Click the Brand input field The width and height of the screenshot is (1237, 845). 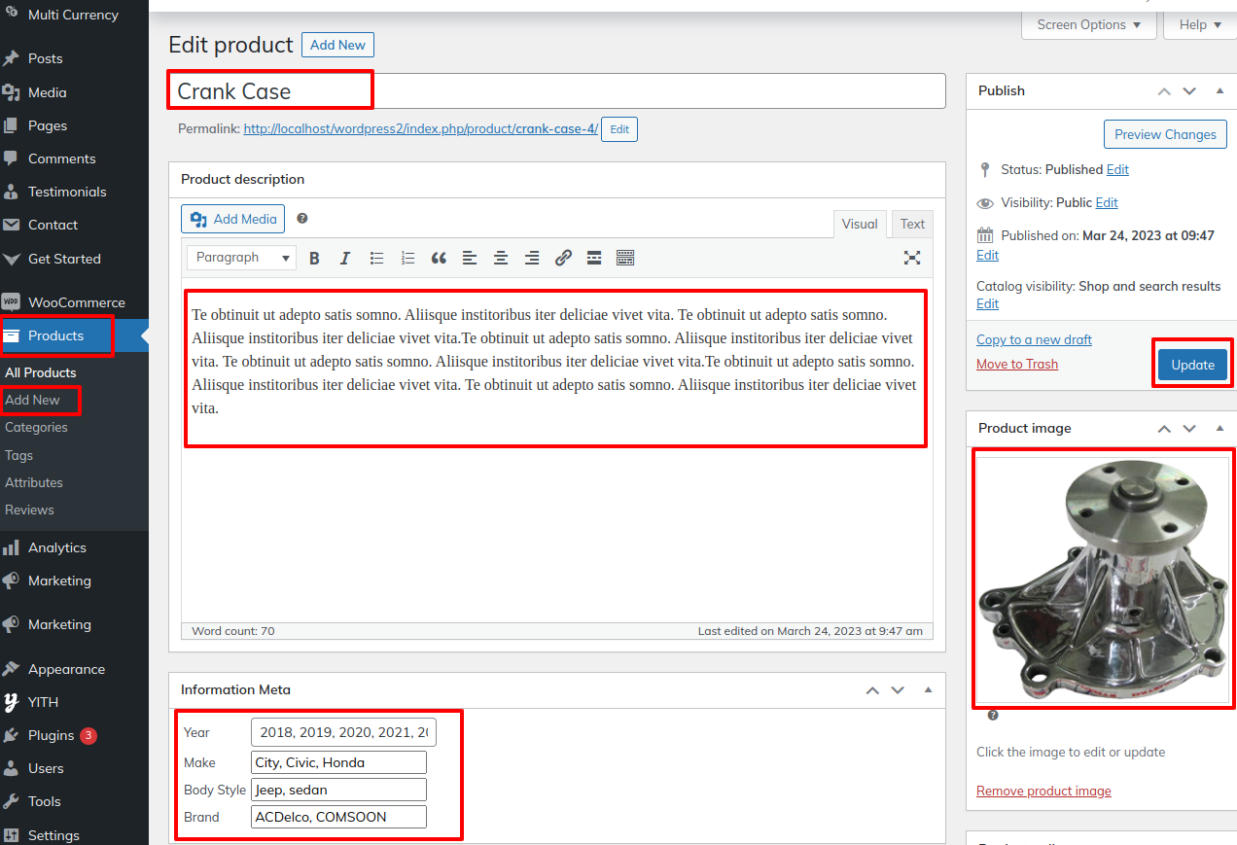pyautogui.click(x=338, y=817)
